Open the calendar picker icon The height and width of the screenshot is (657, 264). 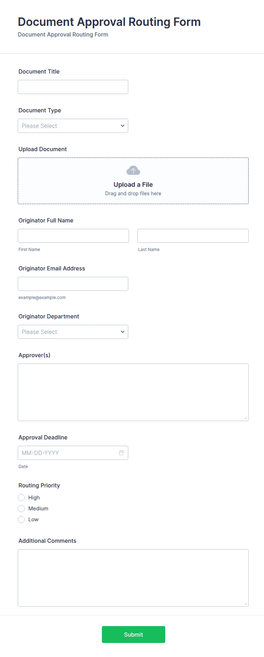pos(121,453)
